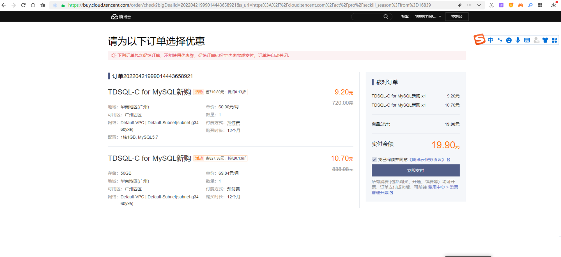This screenshot has width=561, height=257.
Task: Click the lightning speed mode icon
Action: point(460,5)
